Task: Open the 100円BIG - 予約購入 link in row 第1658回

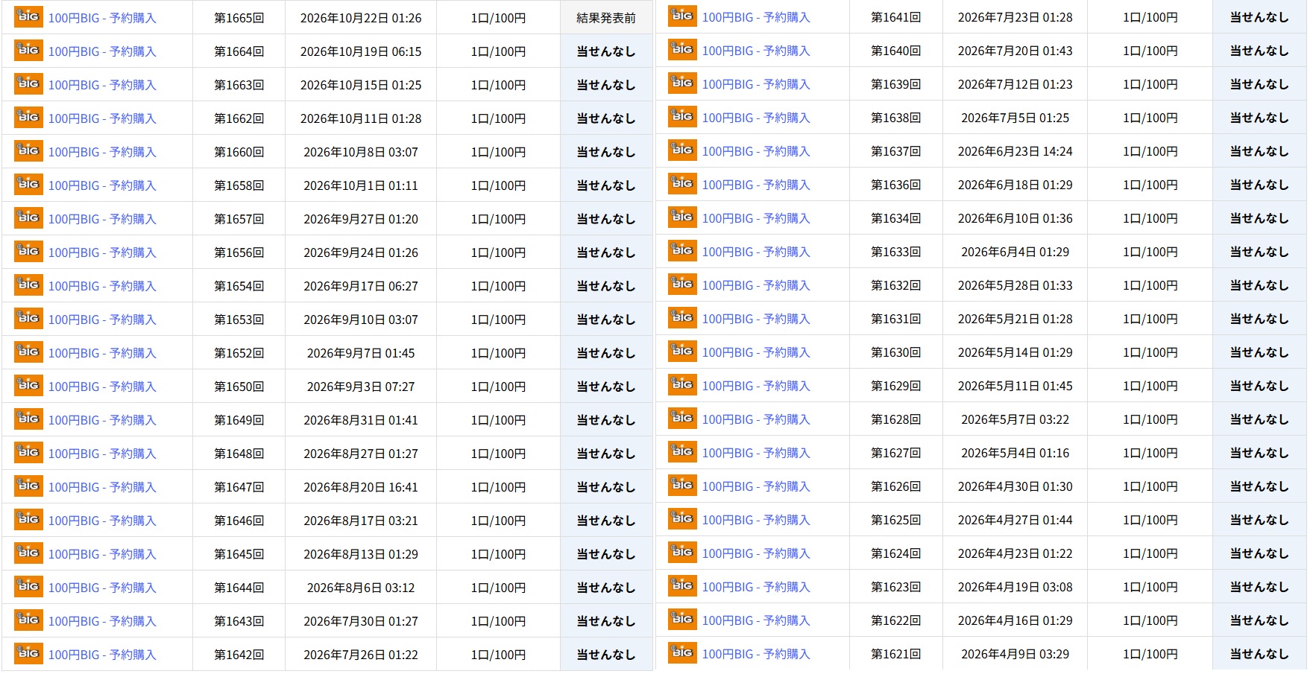Action: coord(102,185)
